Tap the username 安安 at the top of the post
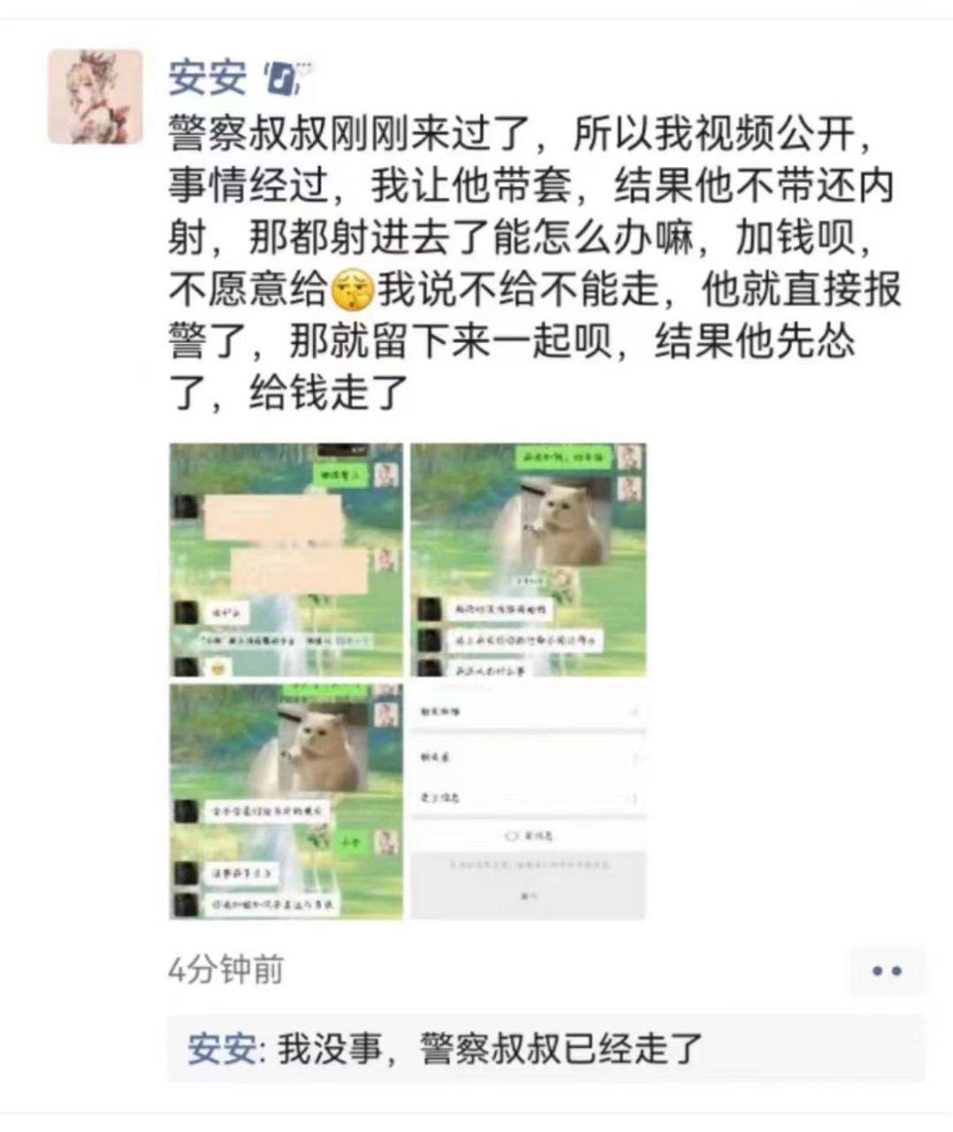 click(208, 78)
